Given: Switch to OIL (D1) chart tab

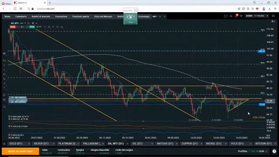Looking at the screenshot, I should 137,143.
